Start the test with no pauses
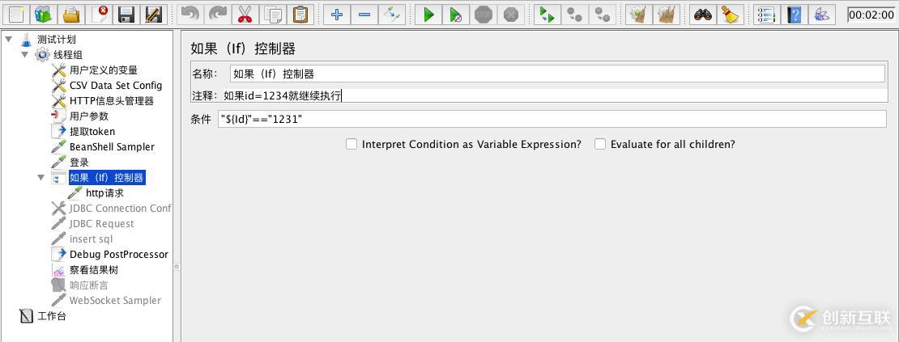The width and height of the screenshot is (899, 342). click(x=456, y=15)
